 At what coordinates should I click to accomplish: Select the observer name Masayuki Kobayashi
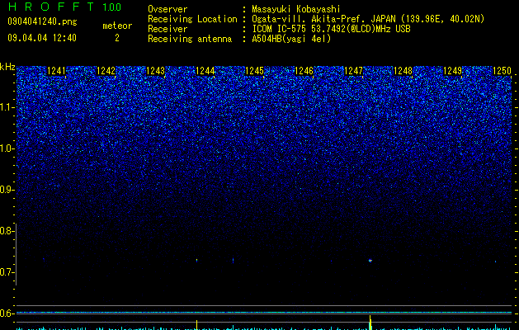point(296,9)
